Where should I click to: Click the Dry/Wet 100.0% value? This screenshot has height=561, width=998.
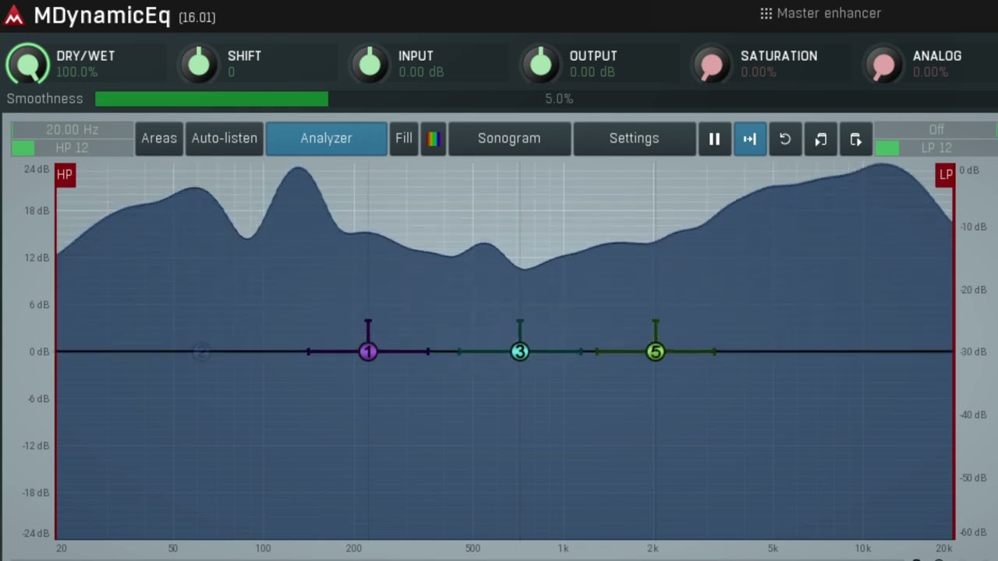(76, 72)
